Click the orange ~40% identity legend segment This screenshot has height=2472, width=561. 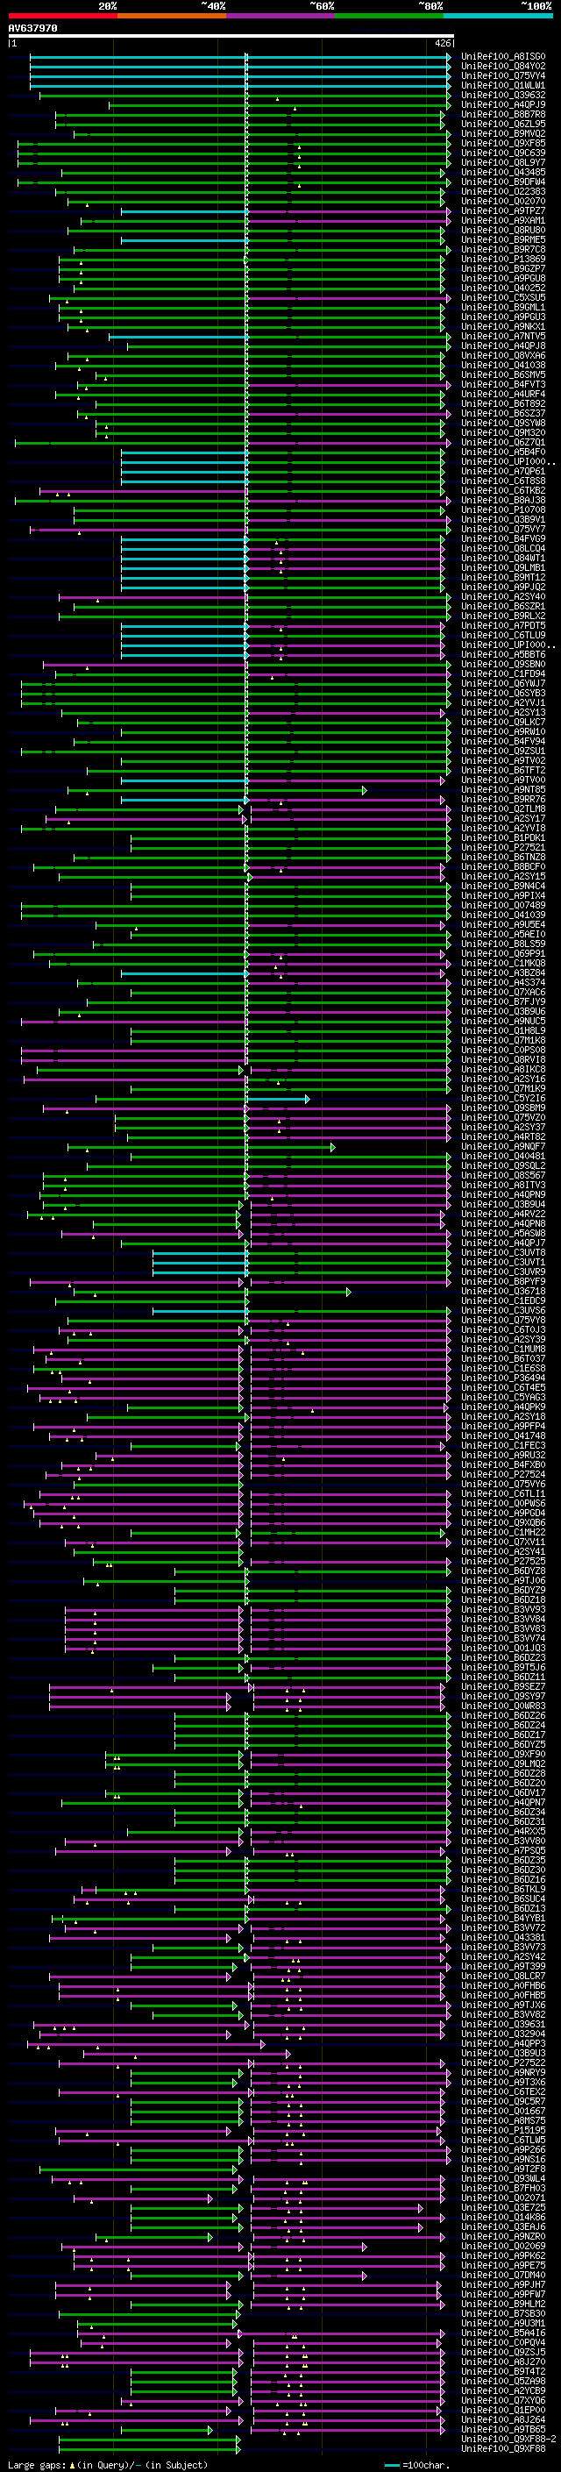172,16
